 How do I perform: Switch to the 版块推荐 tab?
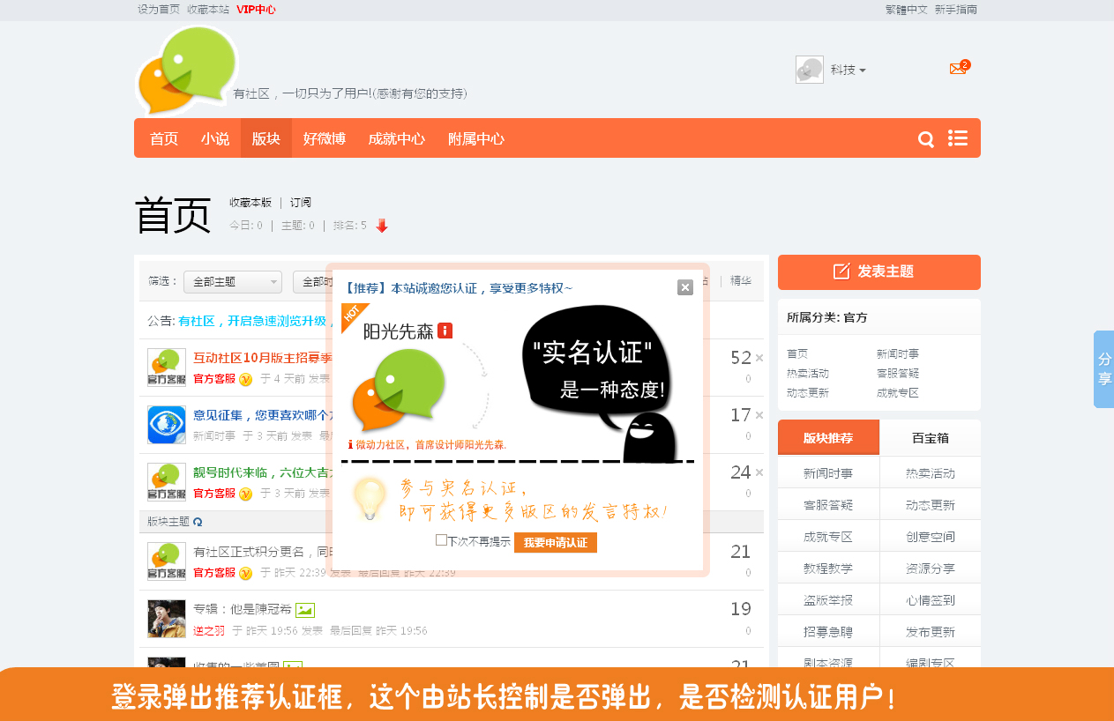[x=828, y=438]
